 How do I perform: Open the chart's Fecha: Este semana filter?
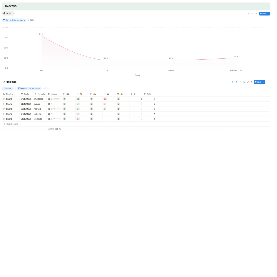tap(14, 20)
